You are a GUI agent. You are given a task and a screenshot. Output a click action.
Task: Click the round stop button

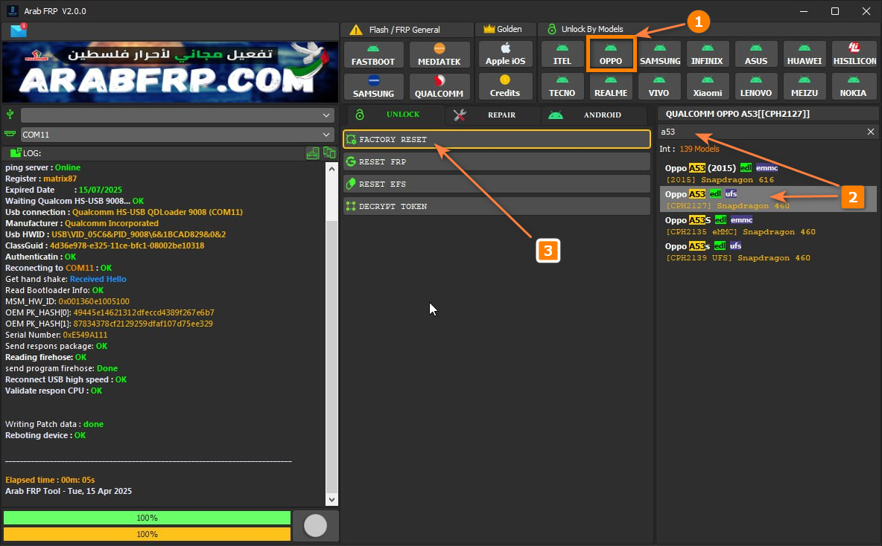coord(315,526)
